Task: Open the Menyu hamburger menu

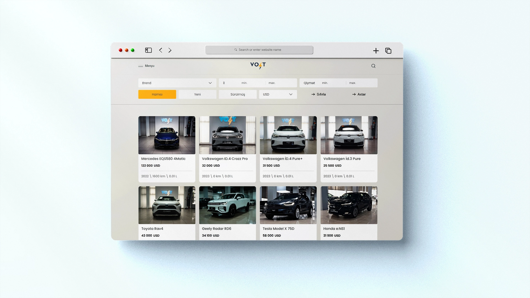Action: pyautogui.click(x=146, y=66)
